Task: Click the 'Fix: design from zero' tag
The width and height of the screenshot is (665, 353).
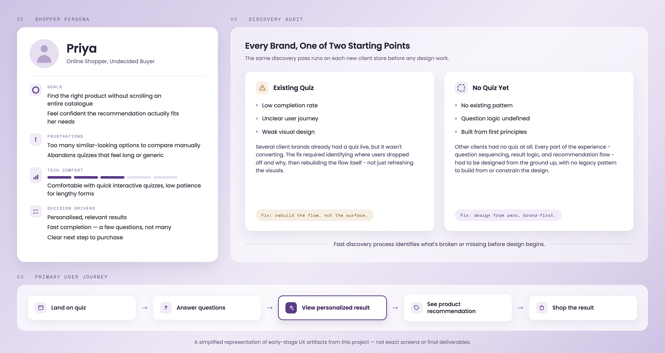Action: (508, 215)
